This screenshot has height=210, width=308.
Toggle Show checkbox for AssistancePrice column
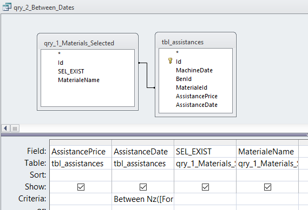pos(81,187)
